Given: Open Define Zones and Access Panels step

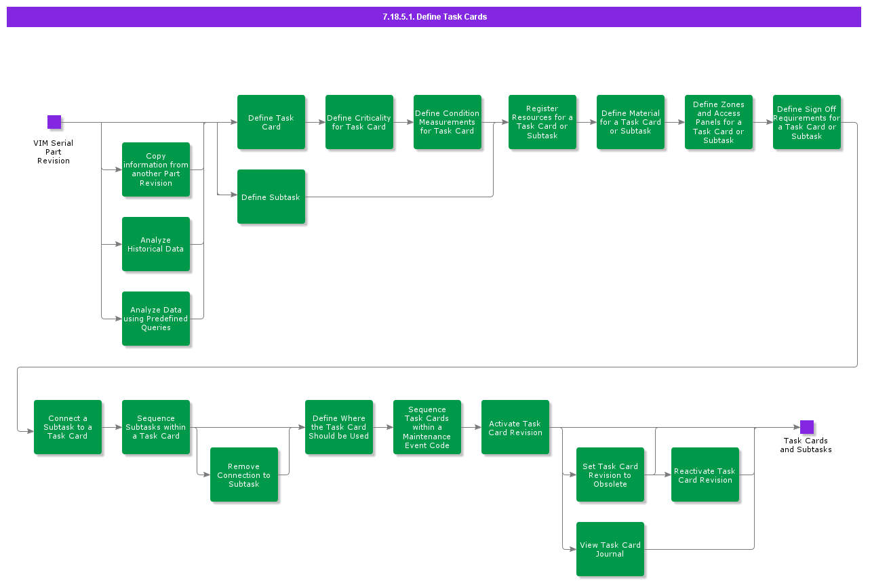Looking at the screenshot, I should point(719,122).
